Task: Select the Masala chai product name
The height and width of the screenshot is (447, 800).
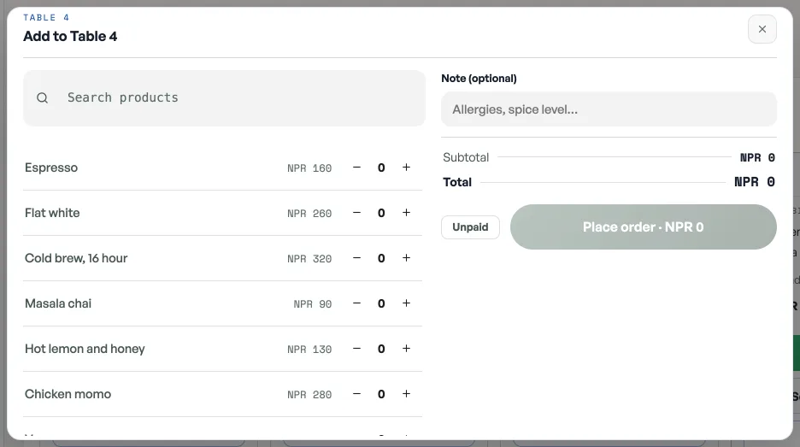Action: tap(58, 303)
